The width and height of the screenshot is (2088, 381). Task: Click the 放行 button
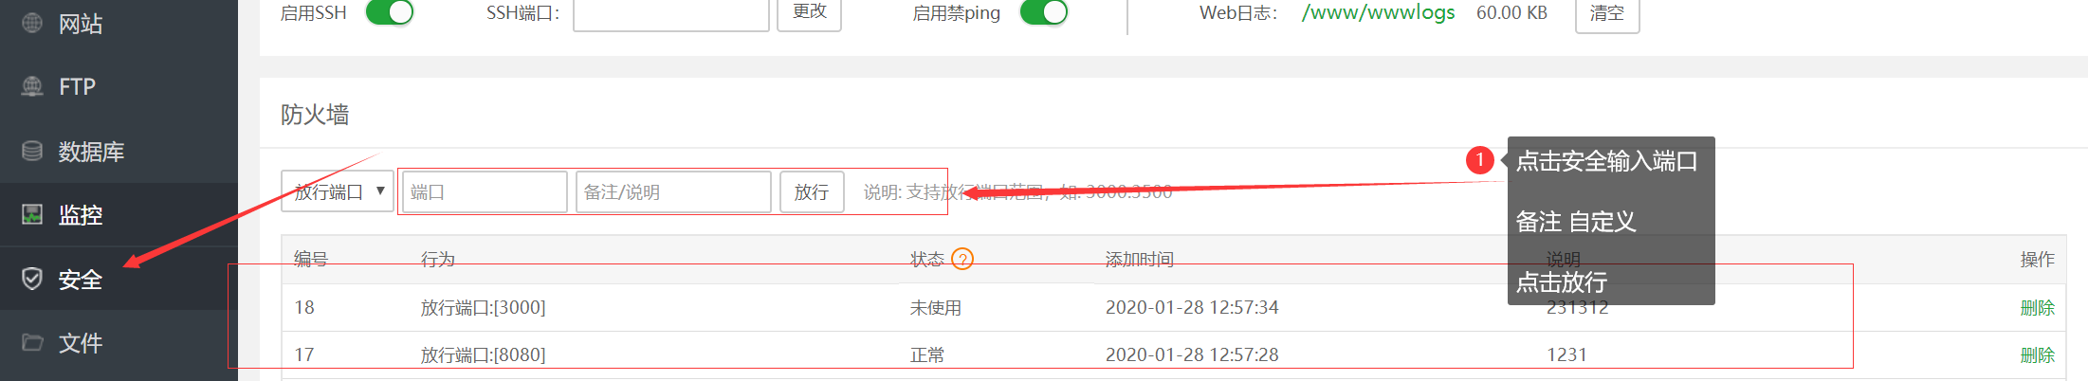[x=812, y=192]
